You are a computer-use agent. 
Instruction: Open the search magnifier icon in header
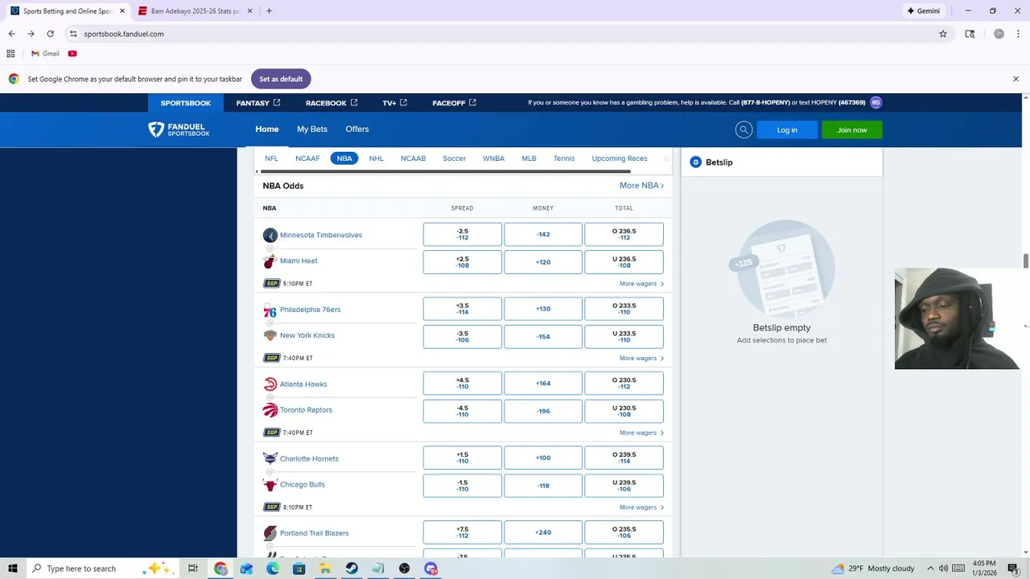(x=744, y=129)
